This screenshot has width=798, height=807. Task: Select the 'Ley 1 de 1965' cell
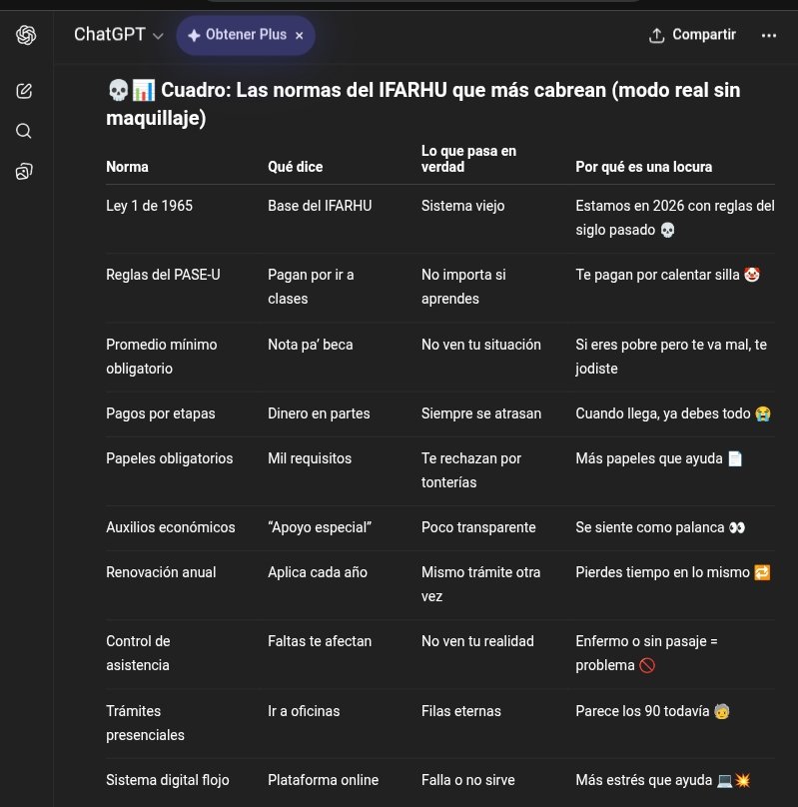click(149, 206)
